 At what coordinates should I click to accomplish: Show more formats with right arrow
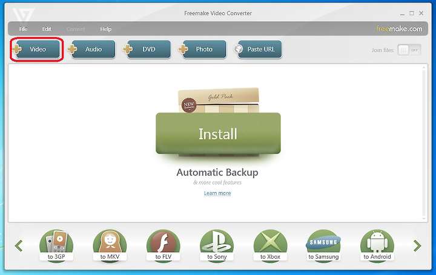coord(417,245)
